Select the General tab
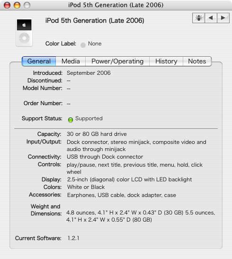This screenshot has height=259, width=232. pos(39,61)
